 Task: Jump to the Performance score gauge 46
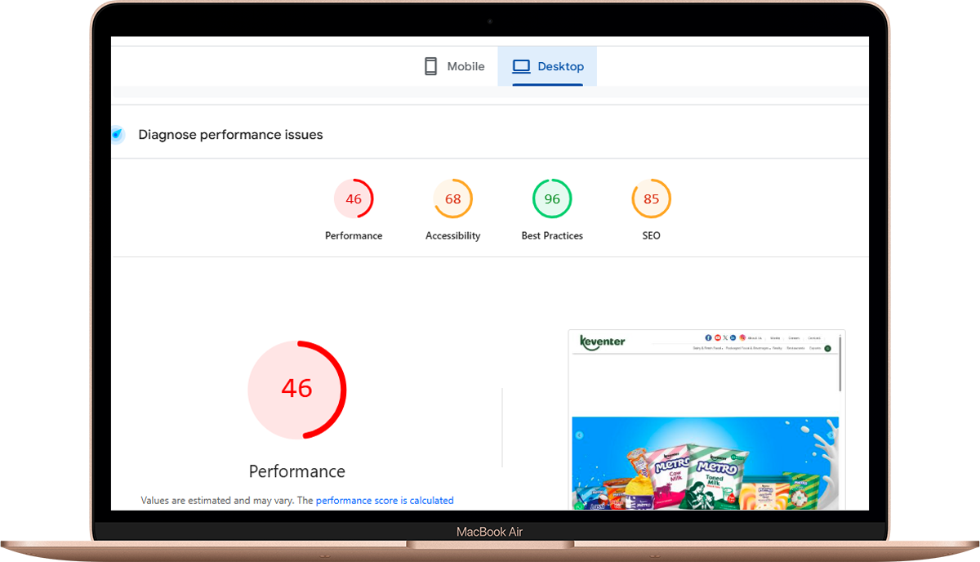(x=354, y=198)
